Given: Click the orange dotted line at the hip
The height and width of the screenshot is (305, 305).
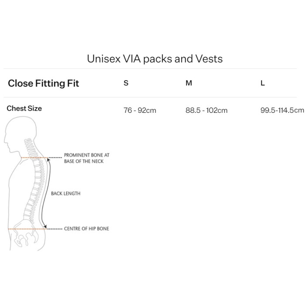Looking at the screenshot, I should click(x=27, y=229).
